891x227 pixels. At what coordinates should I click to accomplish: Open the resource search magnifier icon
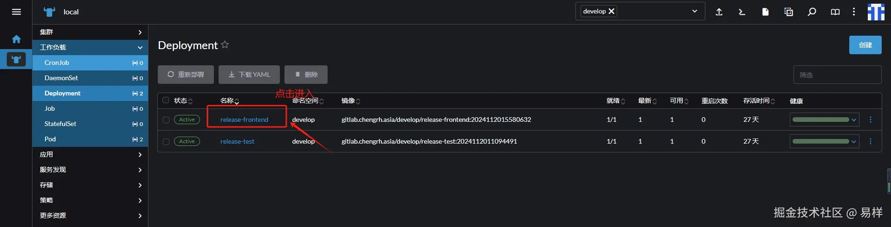pos(812,12)
